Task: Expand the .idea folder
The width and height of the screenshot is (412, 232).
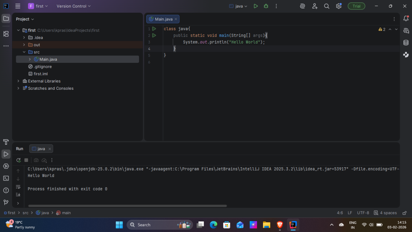Action: [24, 37]
